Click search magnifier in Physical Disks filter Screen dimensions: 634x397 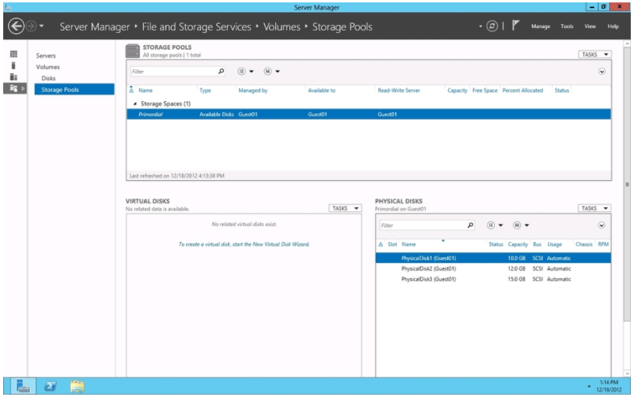tap(470, 225)
